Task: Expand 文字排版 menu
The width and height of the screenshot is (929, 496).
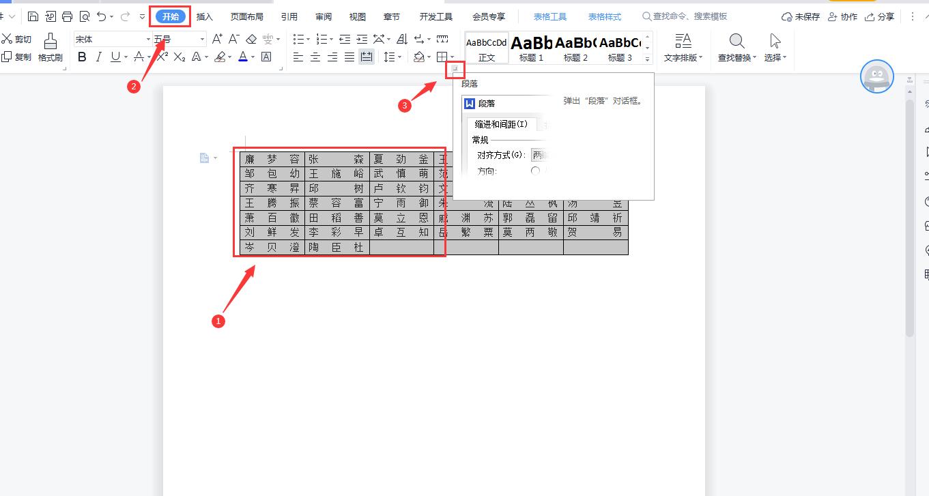Action: (x=683, y=48)
